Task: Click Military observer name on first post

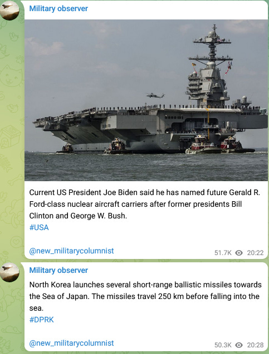Action: click(x=58, y=8)
